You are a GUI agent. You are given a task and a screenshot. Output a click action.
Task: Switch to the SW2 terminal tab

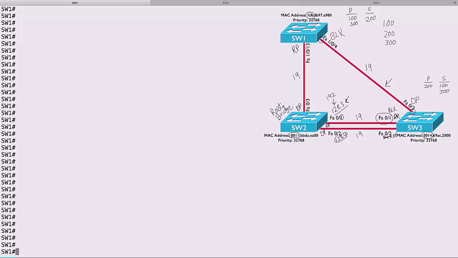[225, 3]
